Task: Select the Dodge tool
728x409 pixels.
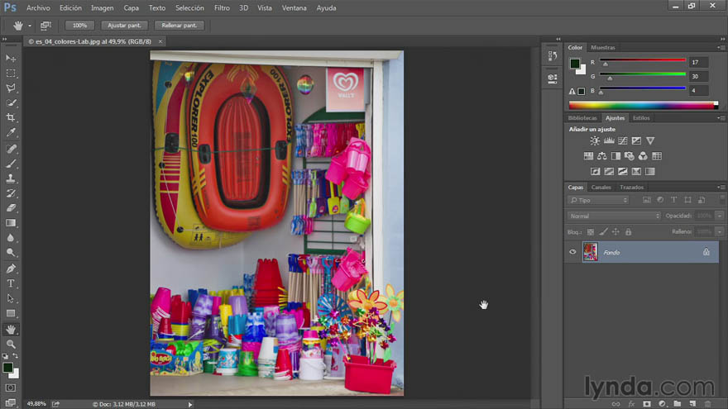Action: pyautogui.click(x=11, y=253)
